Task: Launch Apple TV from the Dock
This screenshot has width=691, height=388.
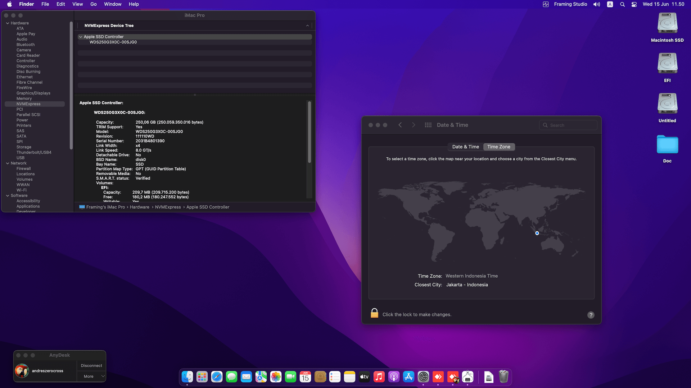Action: coord(364,377)
